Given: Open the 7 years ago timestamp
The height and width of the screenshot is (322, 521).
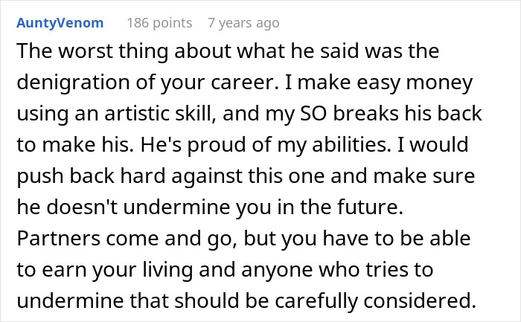Looking at the screenshot, I should pyautogui.click(x=243, y=23).
